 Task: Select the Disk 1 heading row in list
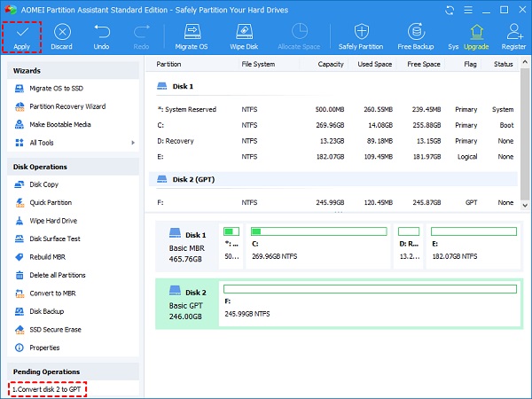click(333, 87)
